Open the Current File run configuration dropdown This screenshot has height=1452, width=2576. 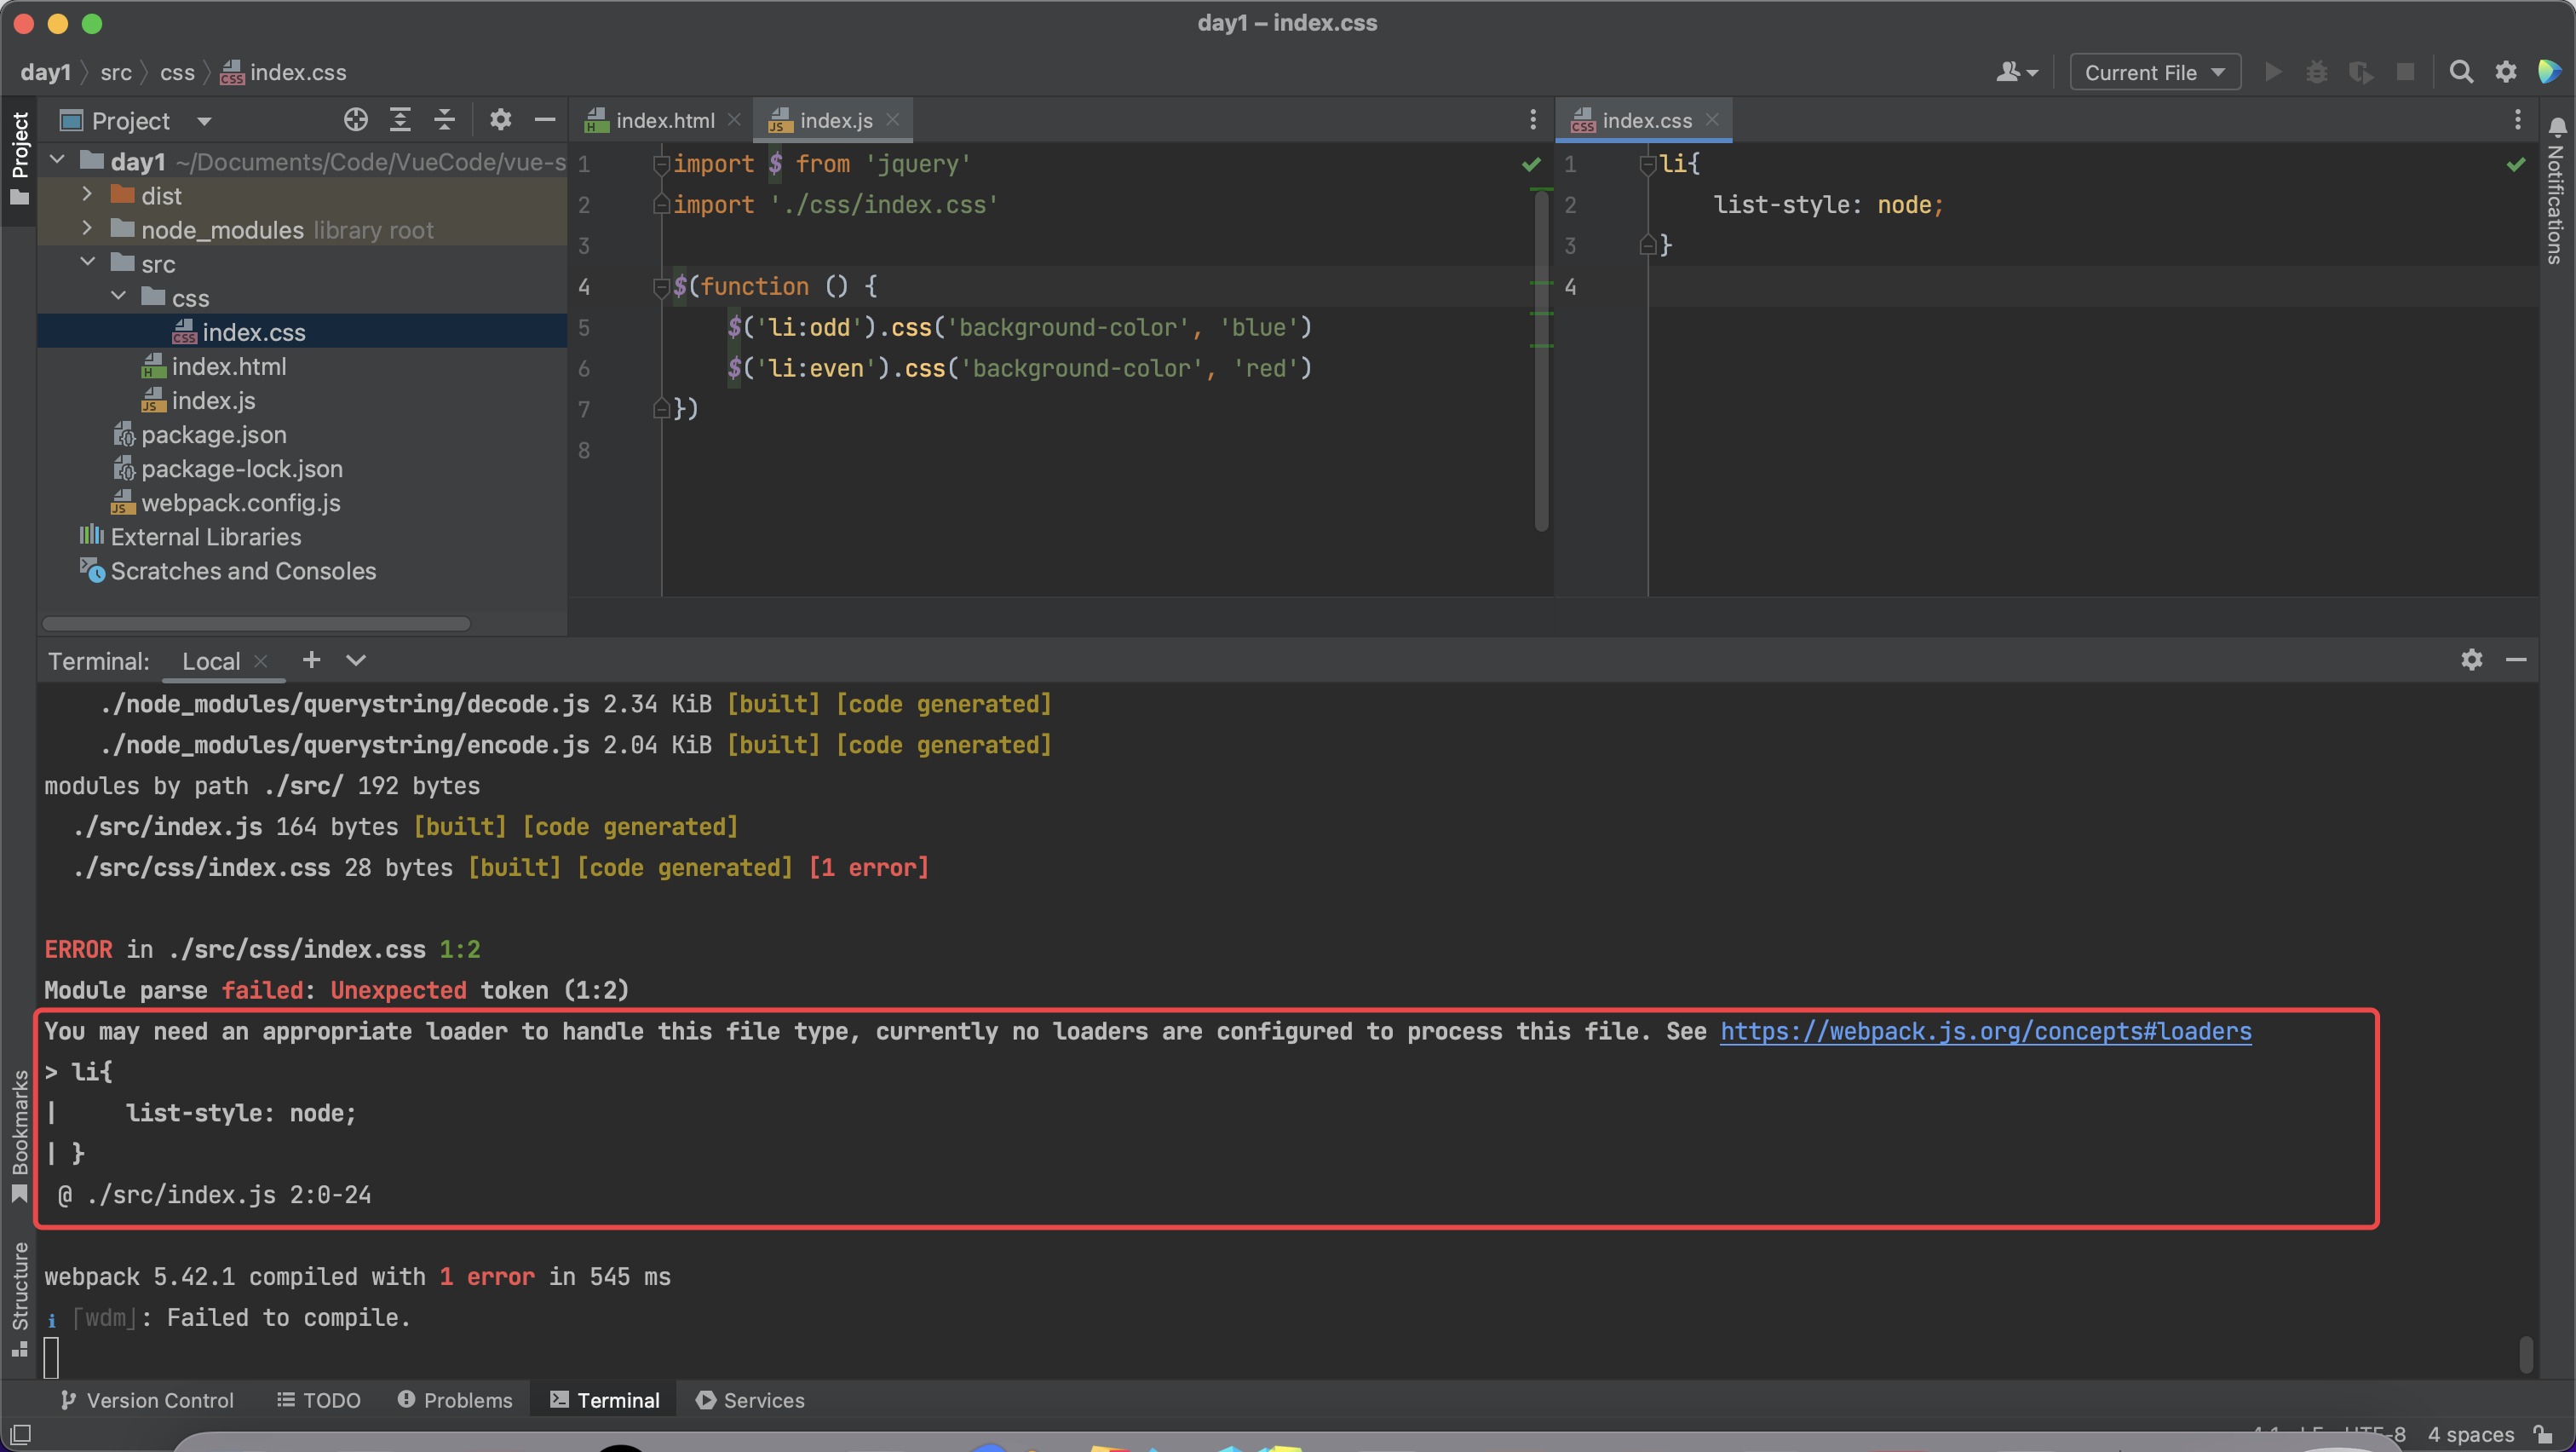coord(2154,72)
